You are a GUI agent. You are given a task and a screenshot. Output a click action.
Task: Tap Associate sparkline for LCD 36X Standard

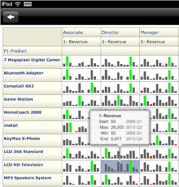(81, 153)
